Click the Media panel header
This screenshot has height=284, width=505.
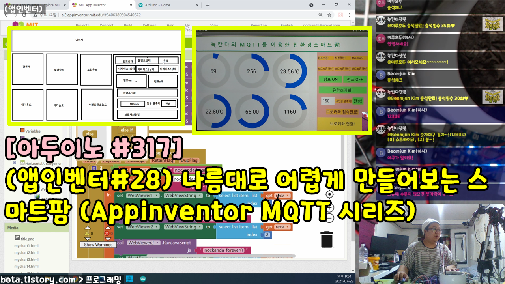(36, 228)
